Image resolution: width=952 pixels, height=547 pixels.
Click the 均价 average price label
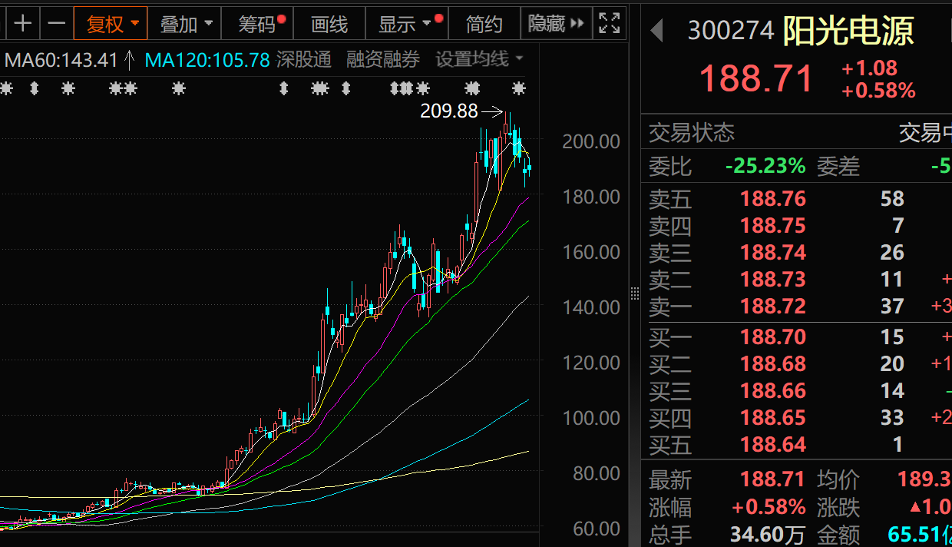[x=838, y=480]
